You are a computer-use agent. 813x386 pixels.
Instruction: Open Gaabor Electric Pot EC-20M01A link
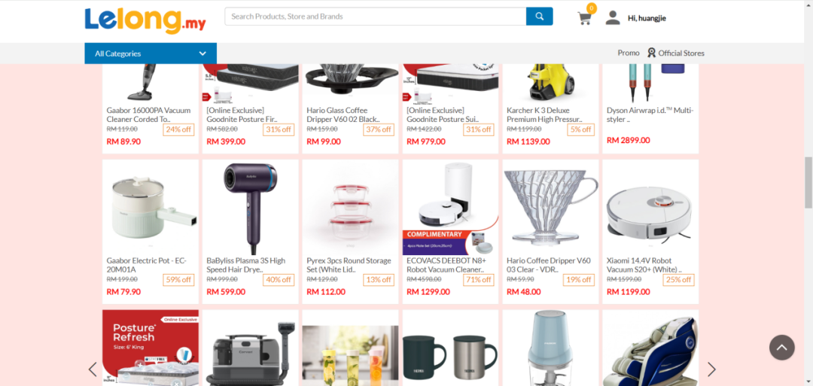(147, 265)
